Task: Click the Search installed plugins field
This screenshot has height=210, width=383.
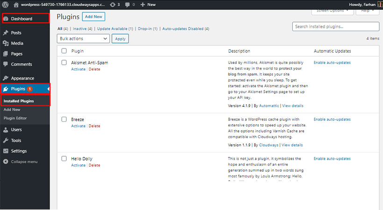Action: [336, 27]
